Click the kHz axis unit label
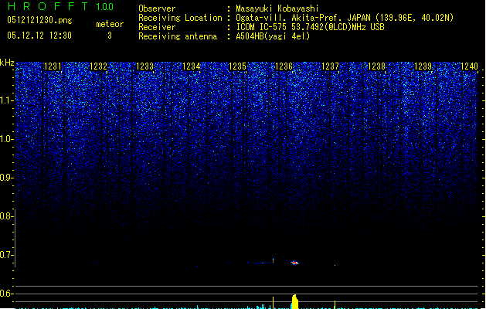This screenshot has width=486, height=309. tap(7, 63)
